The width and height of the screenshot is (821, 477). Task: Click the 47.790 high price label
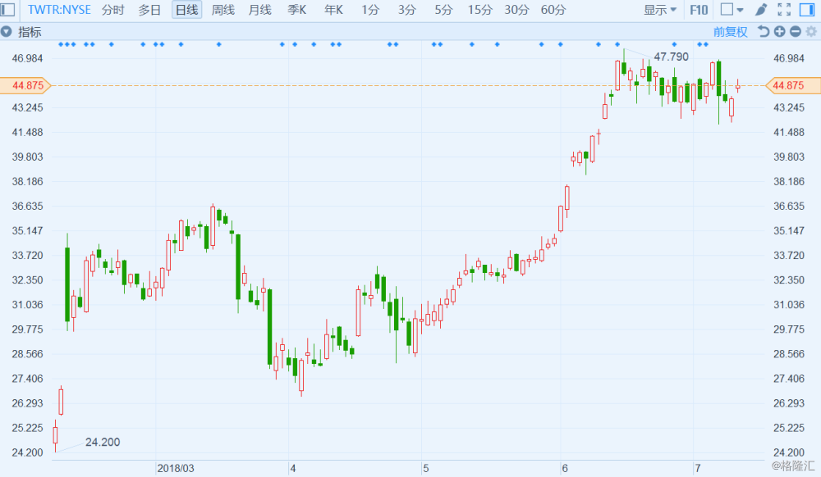(x=672, y=57)
